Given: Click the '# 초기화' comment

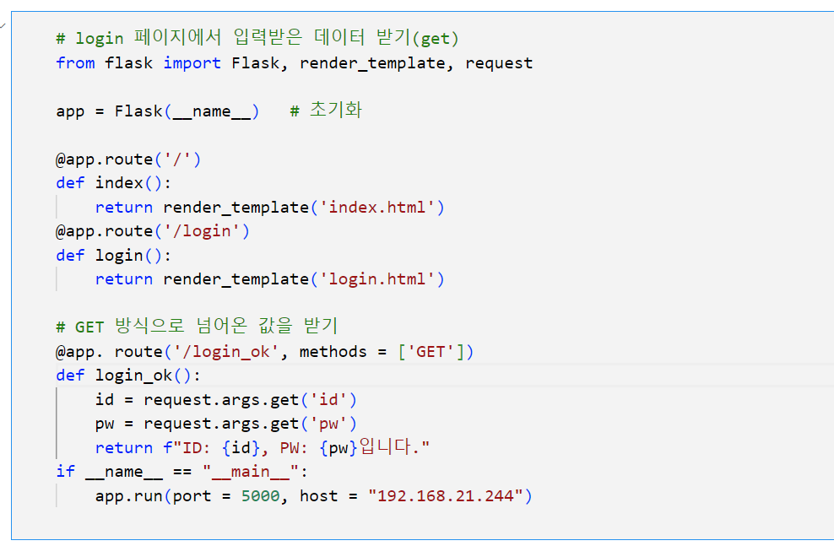Looking at the screenshot, I should tap(326, 110).
